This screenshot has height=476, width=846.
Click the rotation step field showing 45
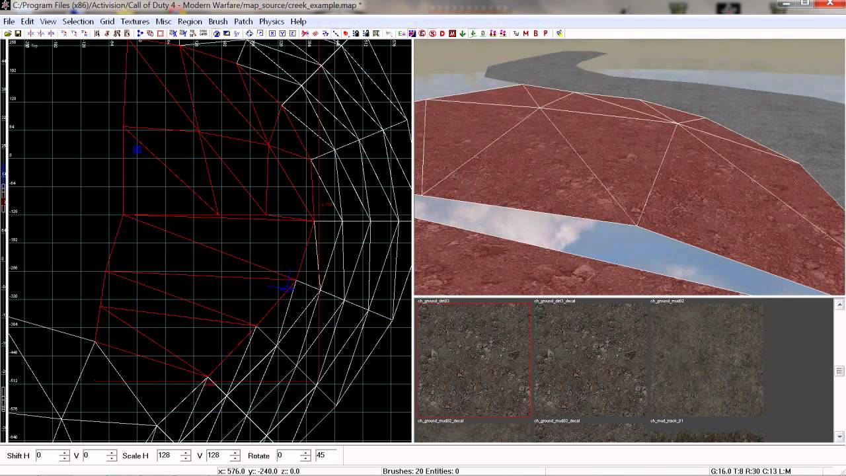(326, 456)
